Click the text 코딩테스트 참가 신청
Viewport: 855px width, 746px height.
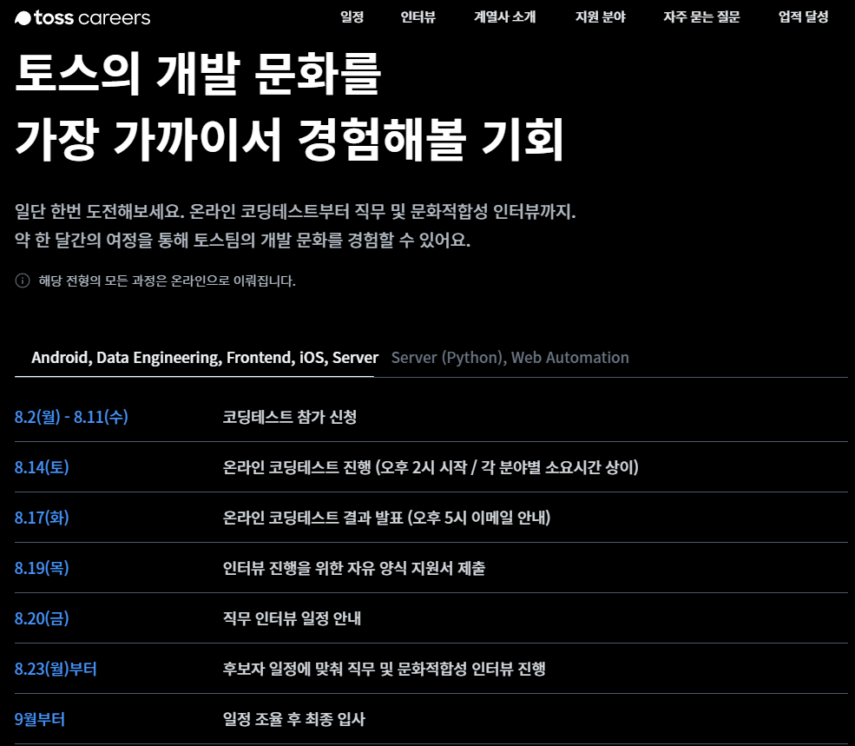(x=290, y=417)
